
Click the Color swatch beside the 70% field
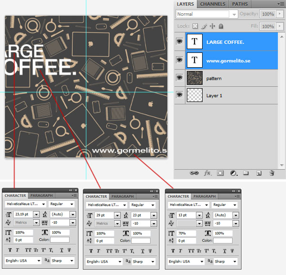pos(223,241)
